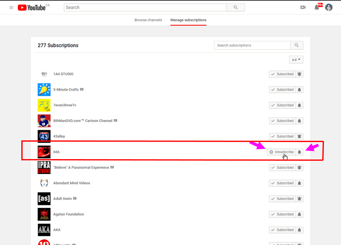Open the account avatar menu
The height and width of the screenshot is (245, 341).
(329, 7)
